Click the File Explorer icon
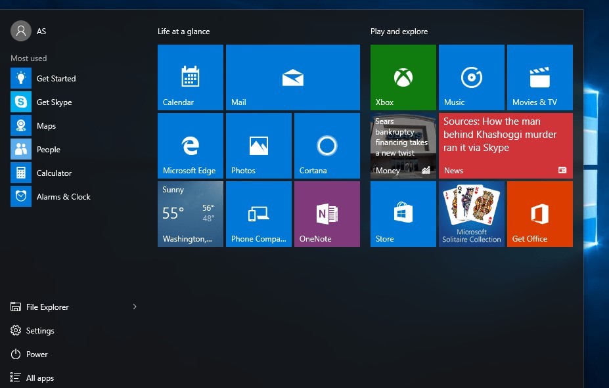Screen dimensions: 609x388 click(x=16, y=307)
